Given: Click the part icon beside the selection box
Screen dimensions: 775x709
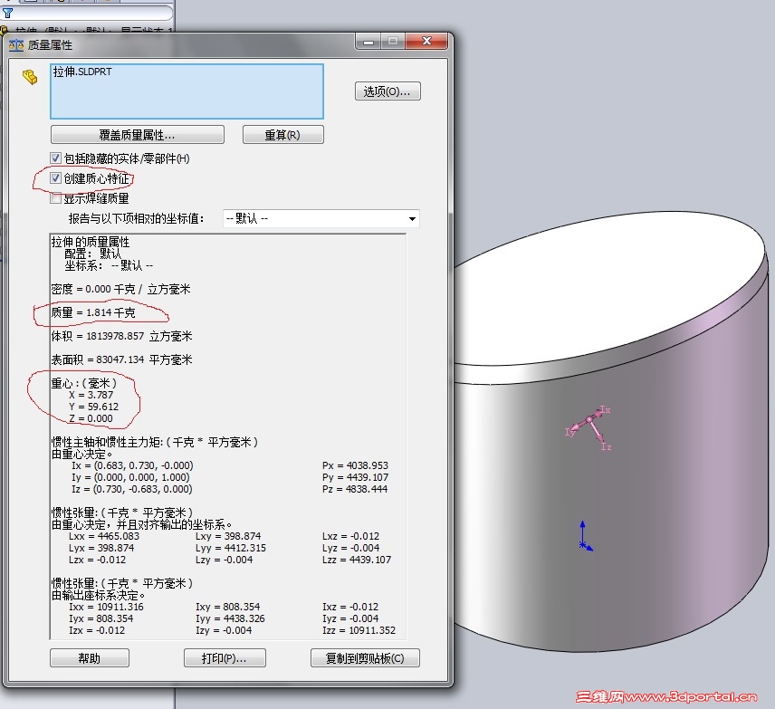Looking at the screenshot, I should click(30, 77).
